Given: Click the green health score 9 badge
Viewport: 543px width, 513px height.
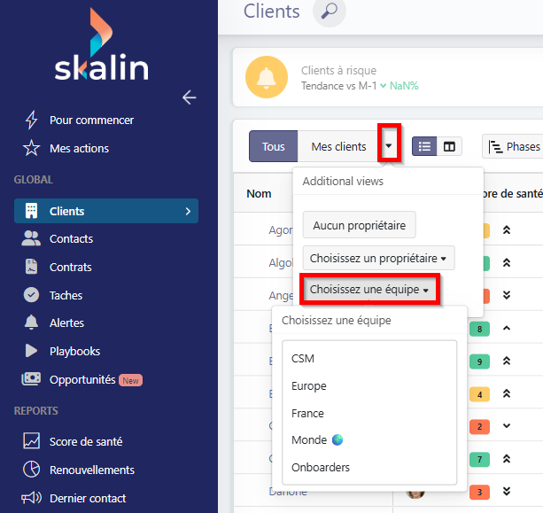Looking at the screenshot, I should pyautogui.click(x=478, y=361).
